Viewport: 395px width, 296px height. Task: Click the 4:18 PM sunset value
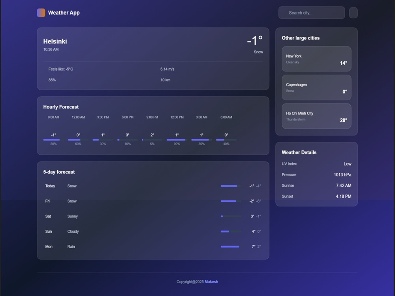[344, 196]
